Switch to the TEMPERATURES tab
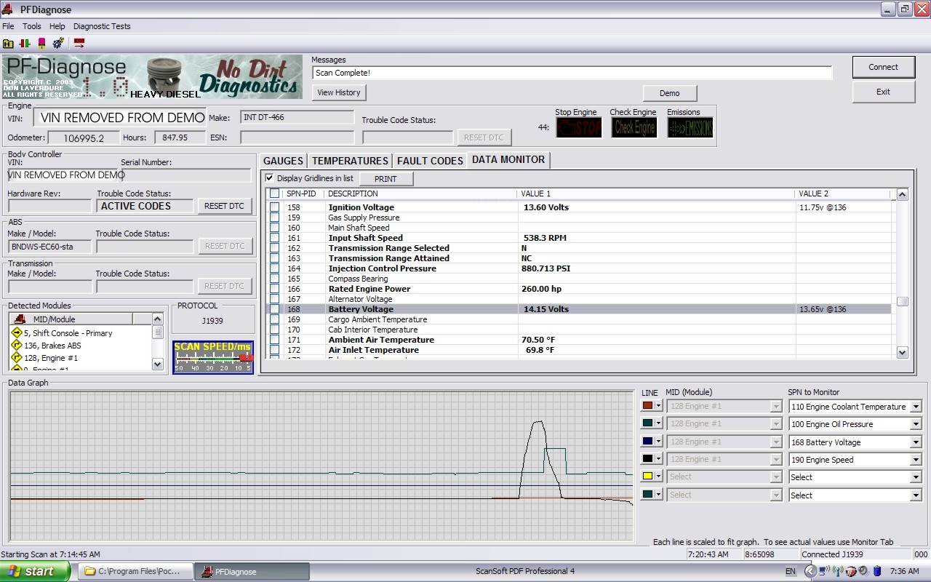The width and height of the screenshot is (931, 582). point(350,161)
